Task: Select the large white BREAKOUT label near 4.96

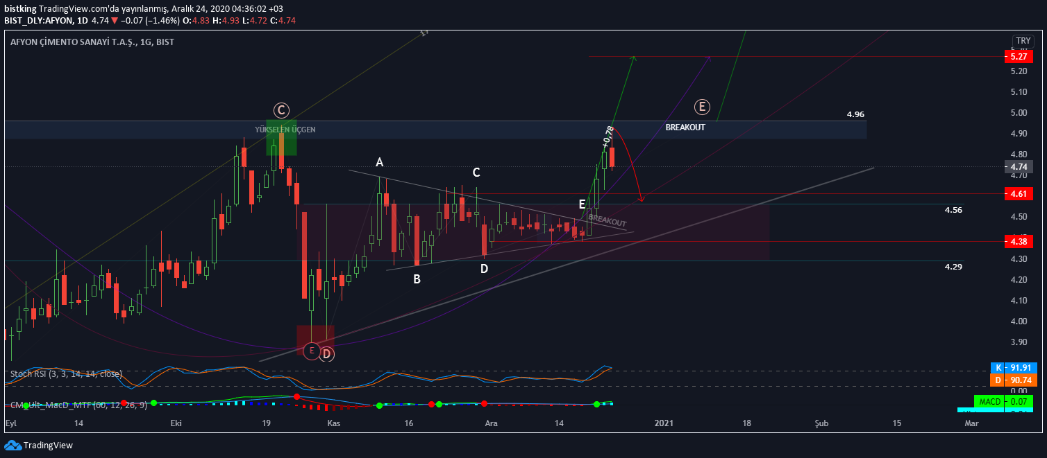Action: click(x=685, y=127)
